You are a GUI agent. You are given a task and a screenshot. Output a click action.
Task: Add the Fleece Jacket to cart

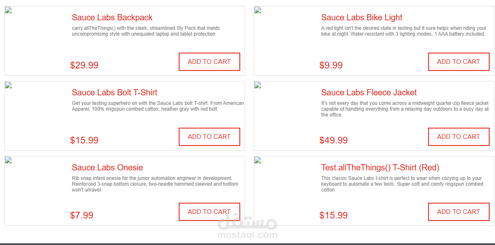(x=458, y=137)
